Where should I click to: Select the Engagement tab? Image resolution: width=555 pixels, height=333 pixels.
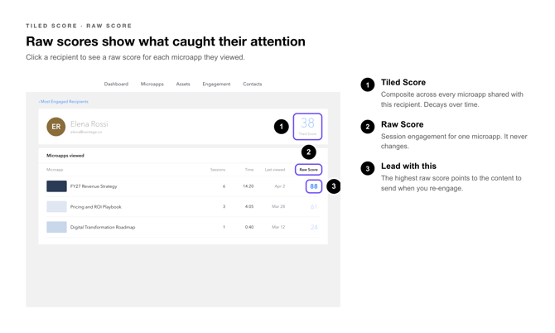216,84
